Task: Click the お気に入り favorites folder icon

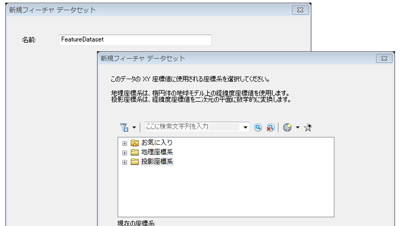Action: point(135,143)
